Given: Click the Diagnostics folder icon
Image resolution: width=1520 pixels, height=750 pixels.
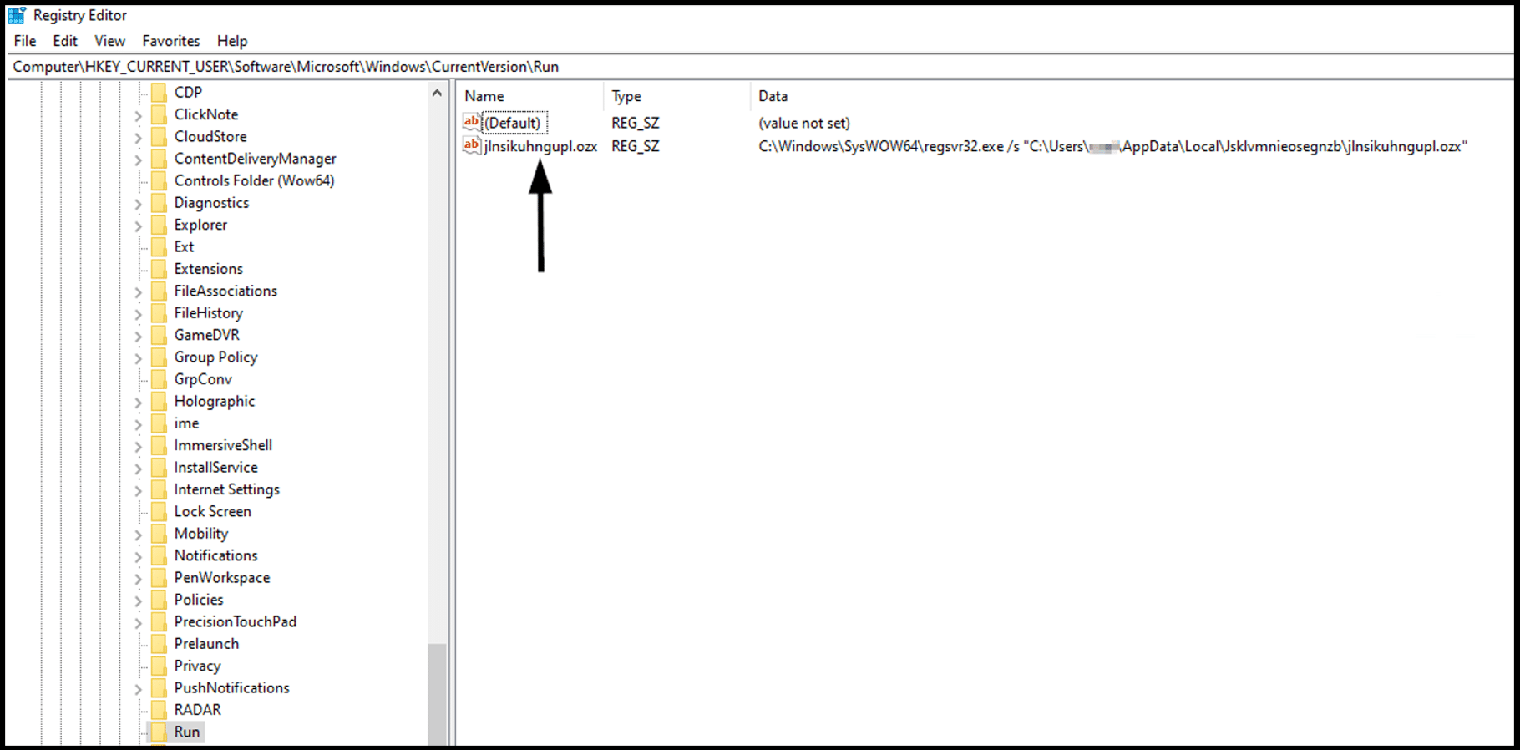Looking at the screenshot, I should click(159, 203).
